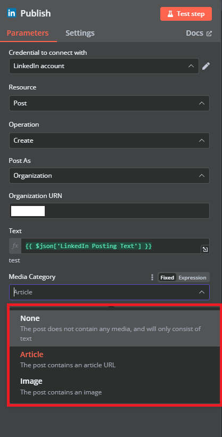Open the Credential LinkedIn account dropdown
Image resolution: width=222 pixels, height=437 pixels.
click(104, 66)
